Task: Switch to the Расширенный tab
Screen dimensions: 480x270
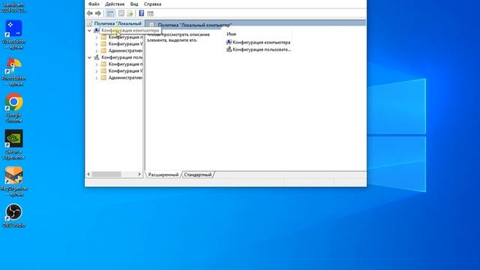Action: point(163,175)
